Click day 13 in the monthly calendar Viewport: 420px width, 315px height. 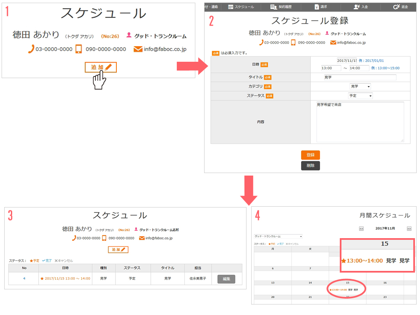[x=273, y=283]
